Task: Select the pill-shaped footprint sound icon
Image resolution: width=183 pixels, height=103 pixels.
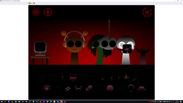Action: (x=89, y=88)
